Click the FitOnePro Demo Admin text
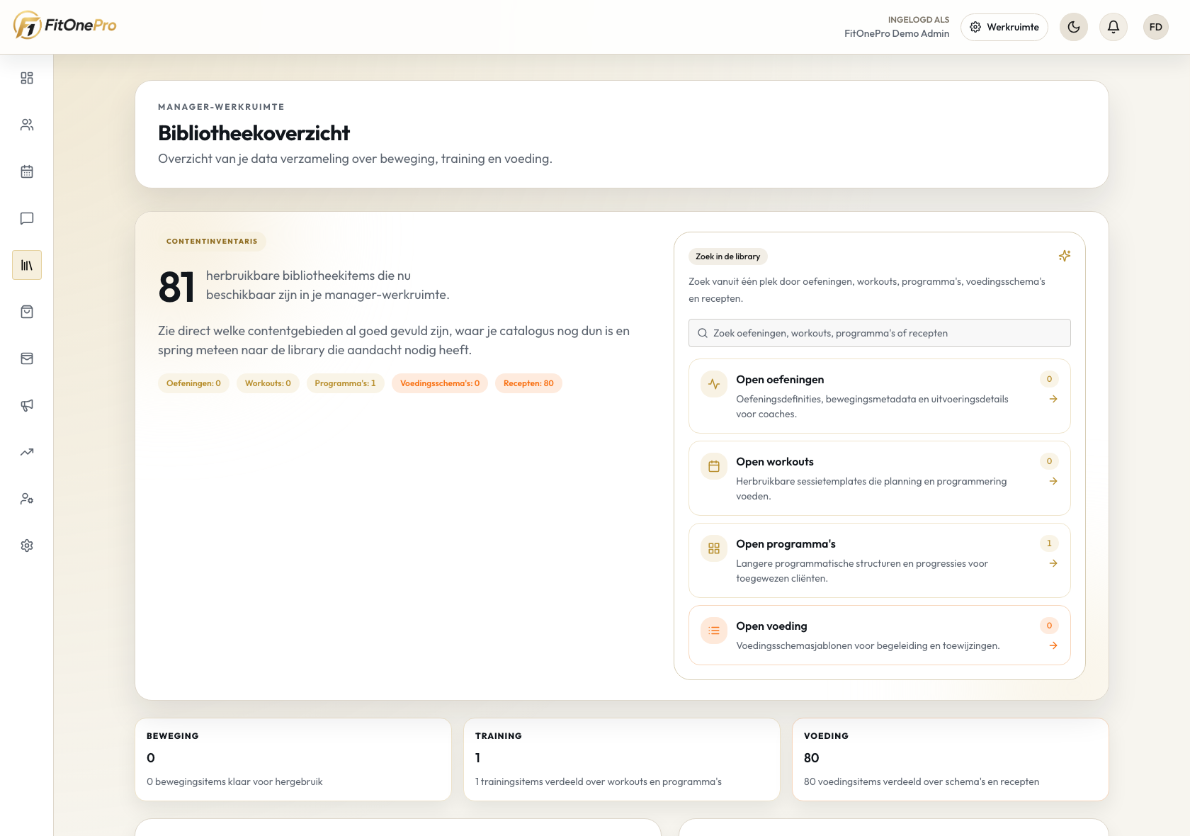The width and height of the screenshot is (1190, 836). click(x=897, y=33)
